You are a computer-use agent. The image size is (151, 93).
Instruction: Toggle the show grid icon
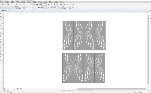(x=55, y=4)
